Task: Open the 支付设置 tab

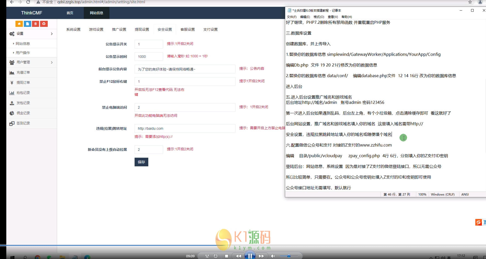Action: 210,30
